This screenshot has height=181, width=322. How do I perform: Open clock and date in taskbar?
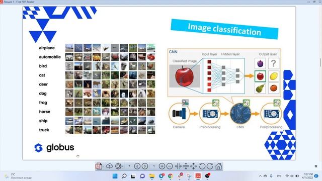(x=307, y=176)
